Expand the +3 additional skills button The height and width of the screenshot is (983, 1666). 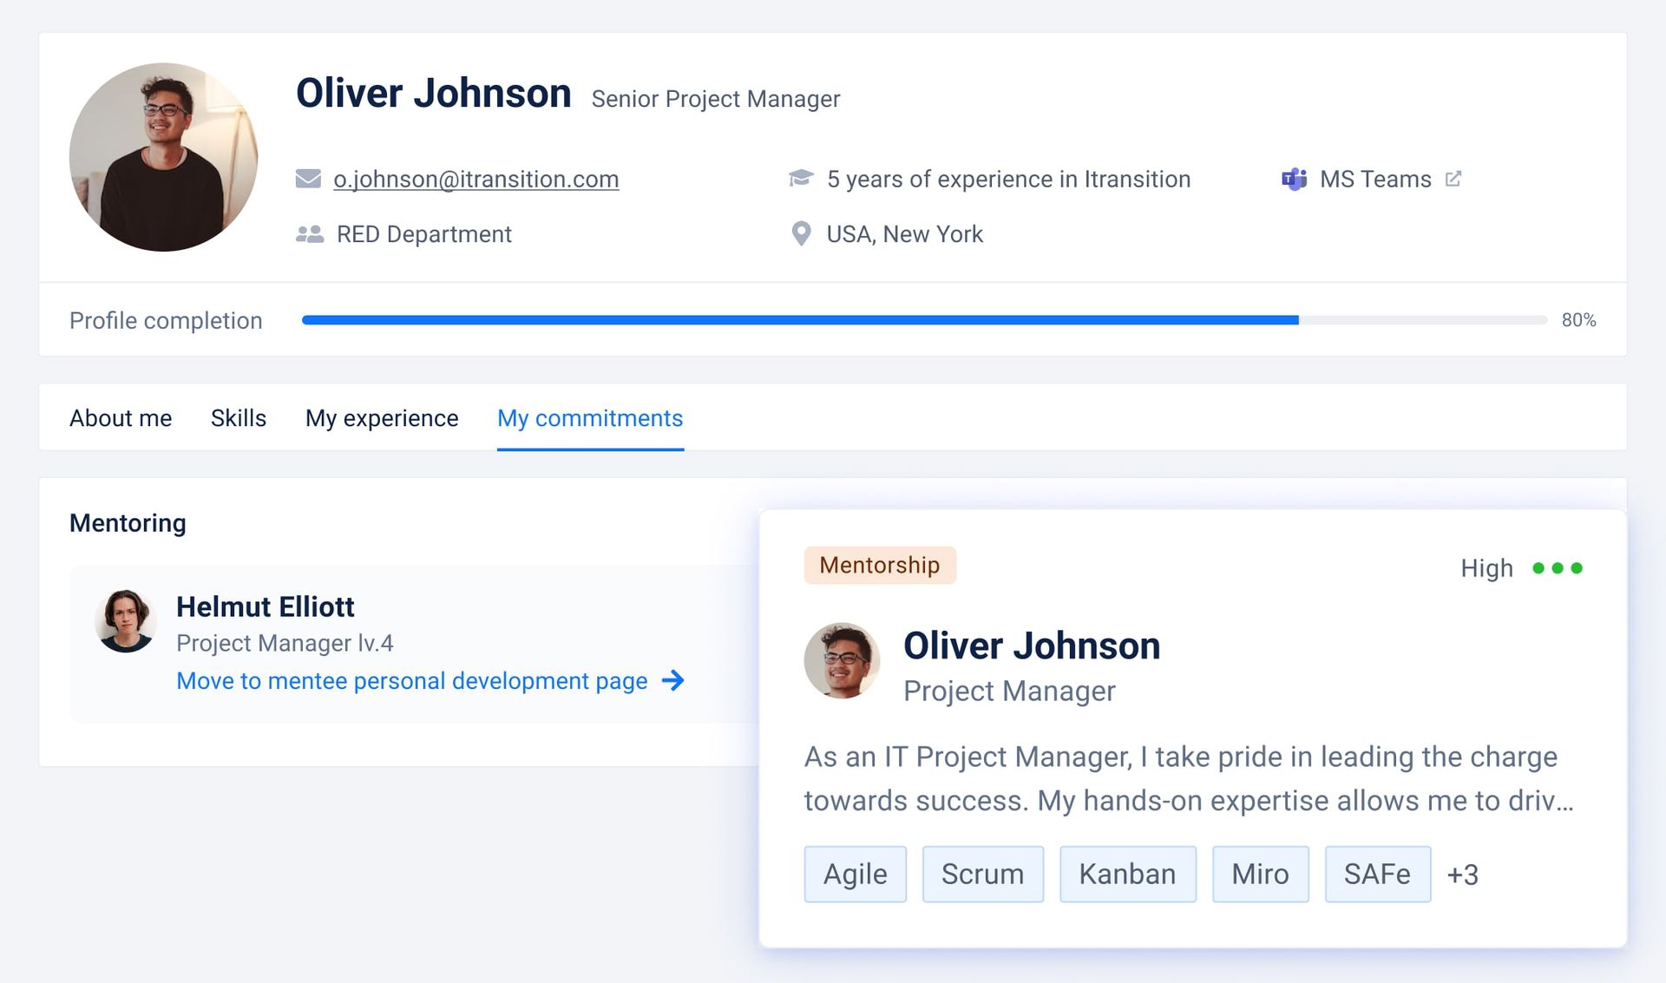pyautogui.click(x=1464, y=873)
